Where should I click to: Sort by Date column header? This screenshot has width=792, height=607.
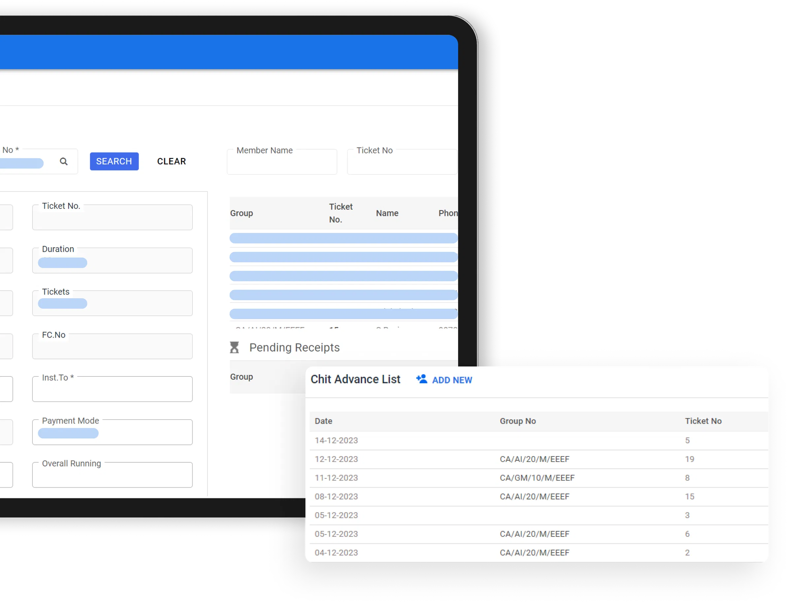point(323,420)
